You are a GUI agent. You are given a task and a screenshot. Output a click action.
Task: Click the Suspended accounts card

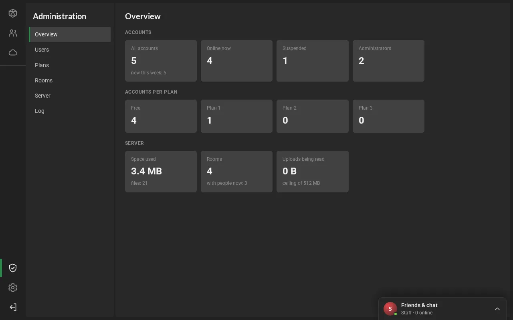point(313,61)
